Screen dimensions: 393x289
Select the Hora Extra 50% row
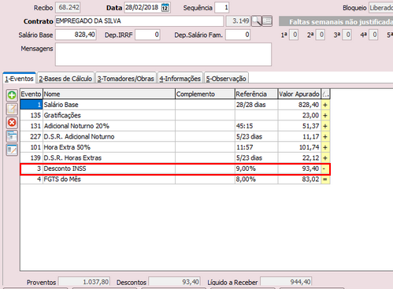click(175, 147)
